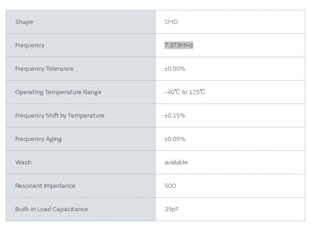311x226 pixels.
Task: Click the Operating Temperature Range label
Action: tap(58, 92)
